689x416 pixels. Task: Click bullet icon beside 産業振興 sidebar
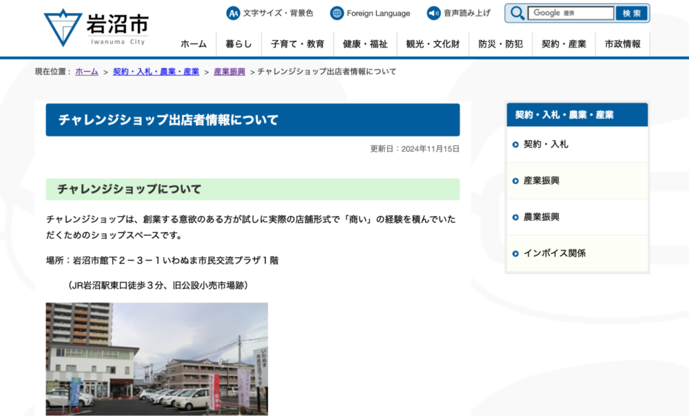coord(515,181)
